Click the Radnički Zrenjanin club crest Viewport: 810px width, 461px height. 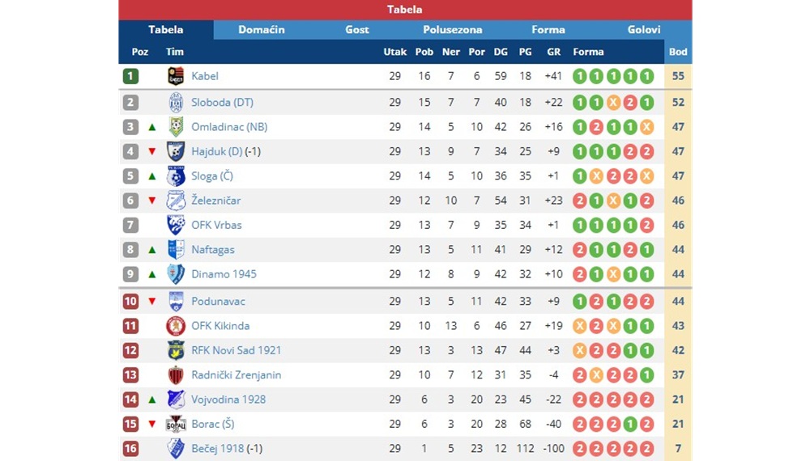point(176,375)
